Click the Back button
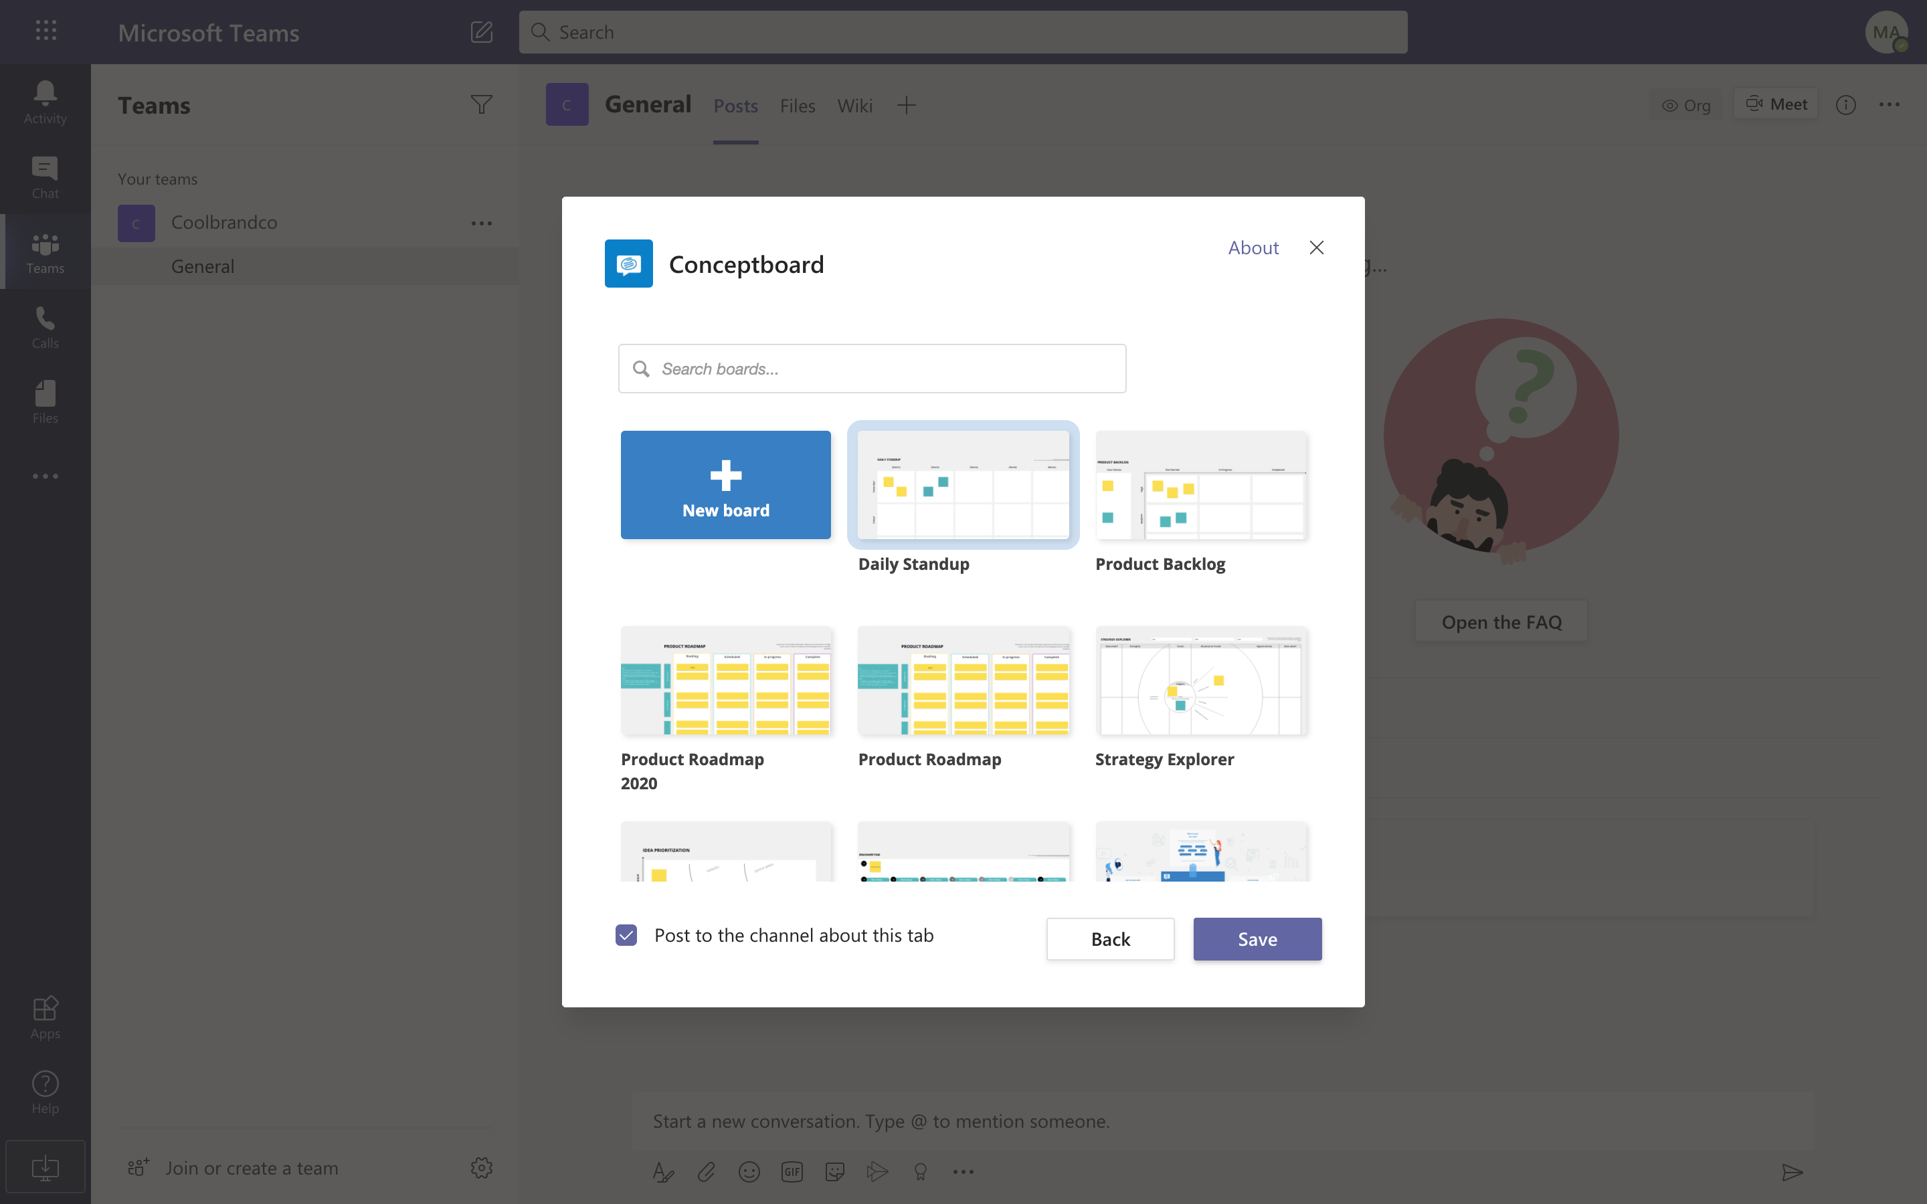The height and width of the screenshot is (1204, 1927). tap(1110, 939)
